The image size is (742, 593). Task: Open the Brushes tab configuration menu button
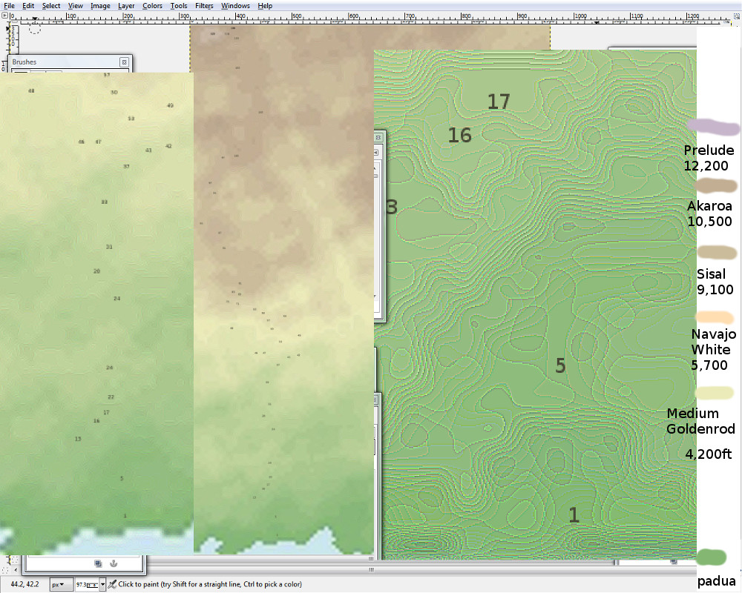(x=124, y=62)
